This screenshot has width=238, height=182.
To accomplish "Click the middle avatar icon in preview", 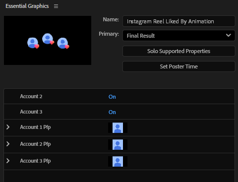I will pyautogui.click(x=48, y=39).
